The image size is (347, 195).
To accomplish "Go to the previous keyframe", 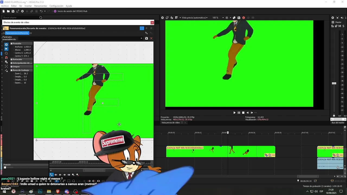I will point(60,175).
